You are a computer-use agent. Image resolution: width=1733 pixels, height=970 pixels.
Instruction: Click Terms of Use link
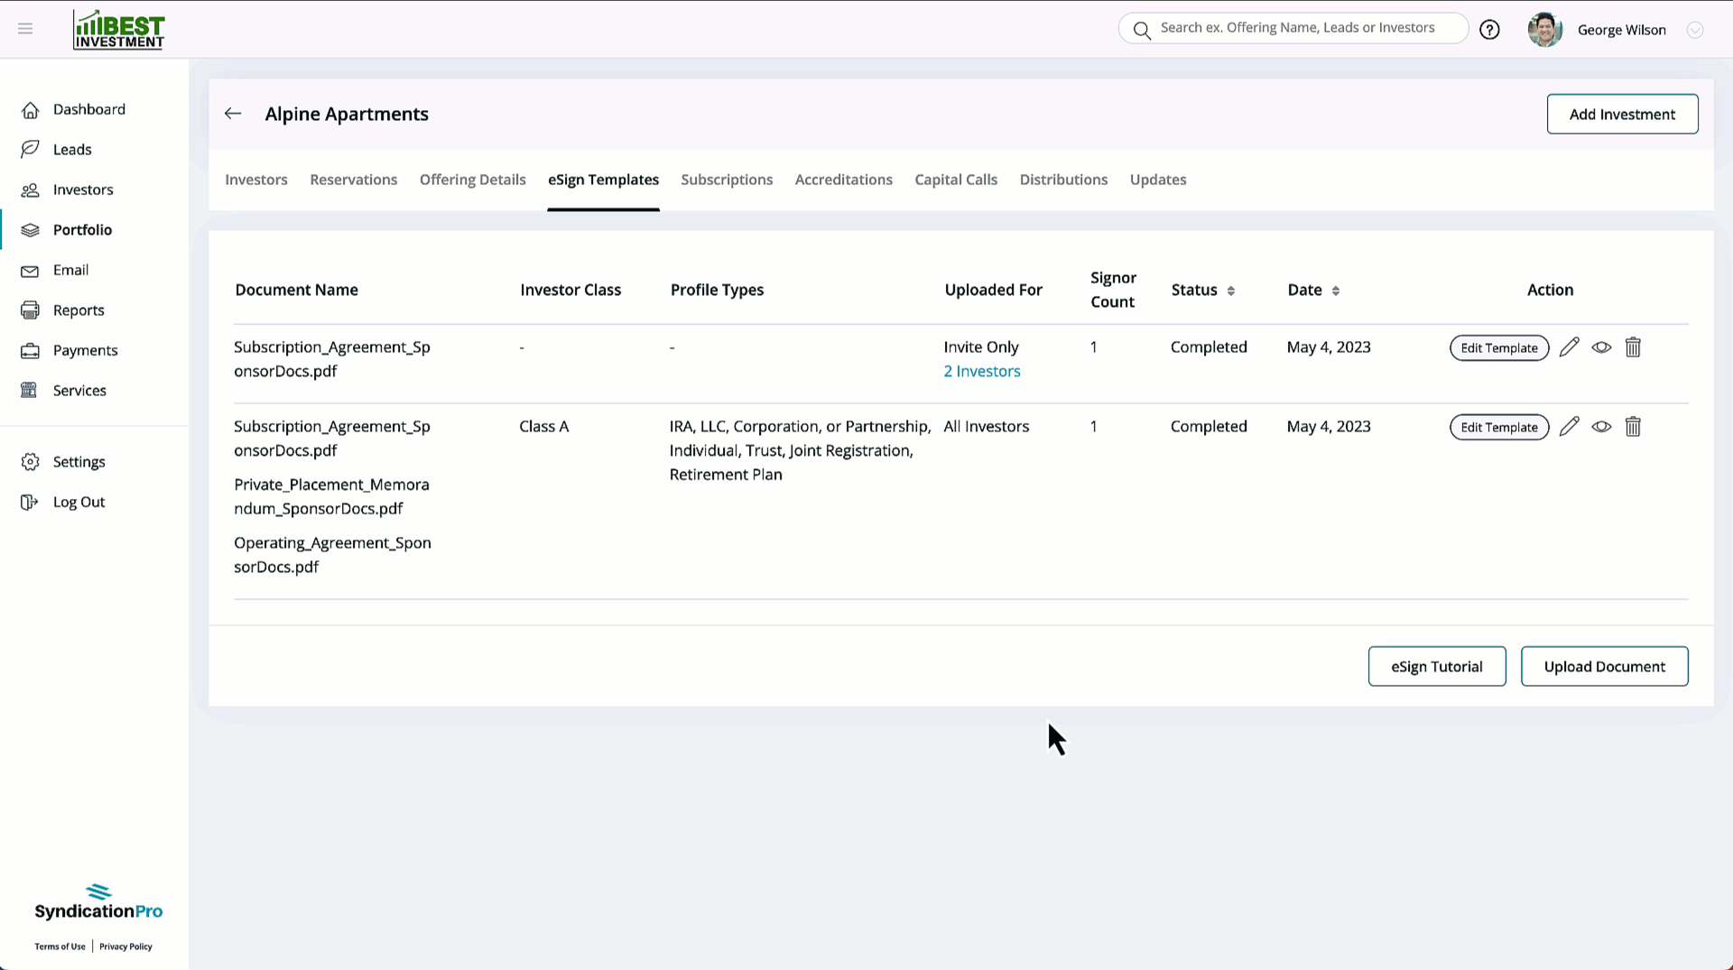[x=60, y=947]
